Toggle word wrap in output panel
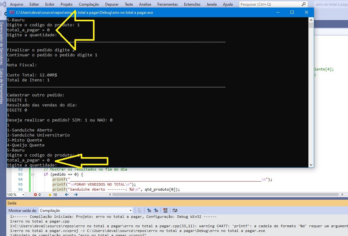 [175, 210]
